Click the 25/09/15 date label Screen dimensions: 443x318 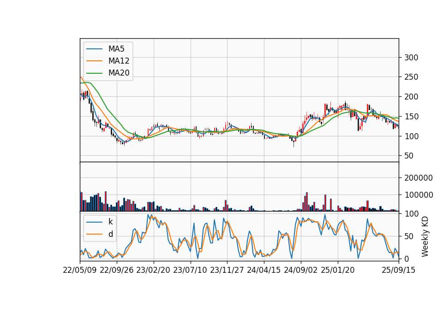(x=399, y=271)
